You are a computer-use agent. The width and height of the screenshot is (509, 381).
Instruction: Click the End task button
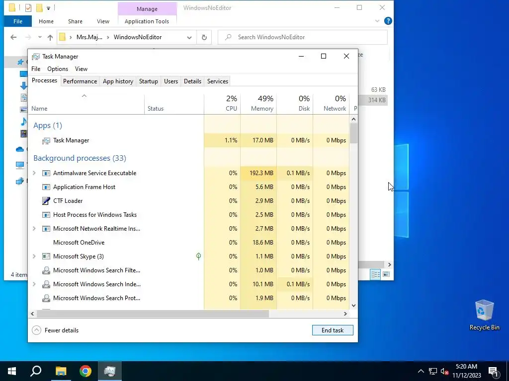pos(333,330)
